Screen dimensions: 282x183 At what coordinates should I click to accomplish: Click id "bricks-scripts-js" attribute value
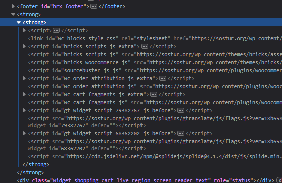tap(90, 54)
